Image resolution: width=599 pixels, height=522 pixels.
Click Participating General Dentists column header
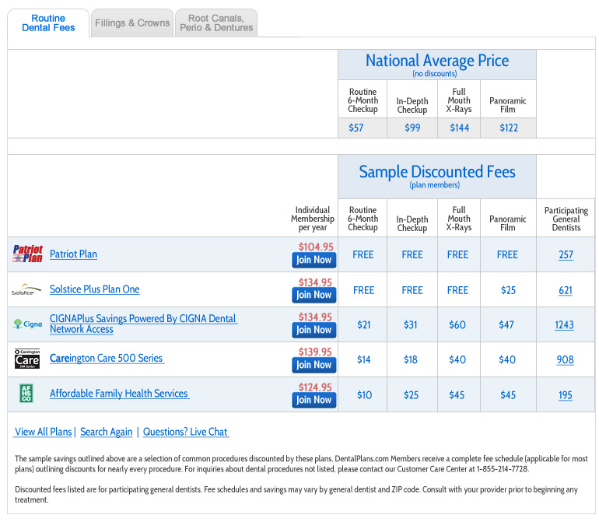[566, 219]
